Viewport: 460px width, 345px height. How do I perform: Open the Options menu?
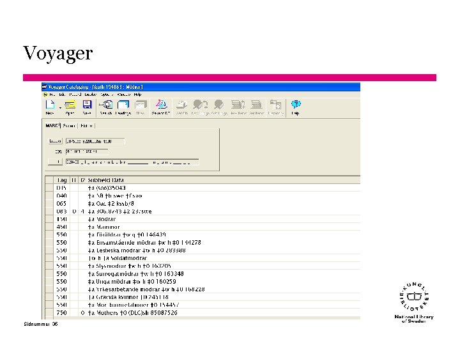pyautogui.click(x=106, y=95)
